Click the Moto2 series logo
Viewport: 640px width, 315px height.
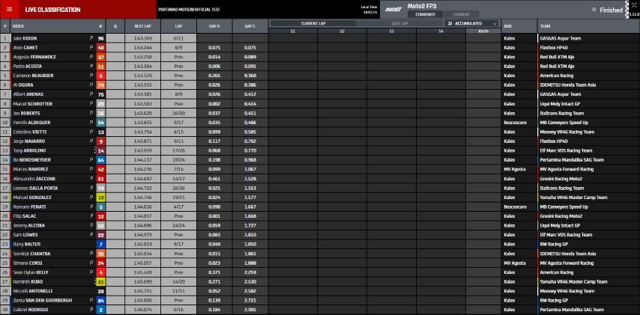click(393, 9)
